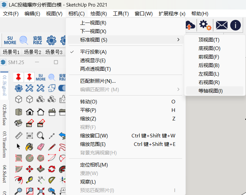The image size is (246, 195).
Task: Open the 04.Select side tab
Action: [x=5, y=174]
